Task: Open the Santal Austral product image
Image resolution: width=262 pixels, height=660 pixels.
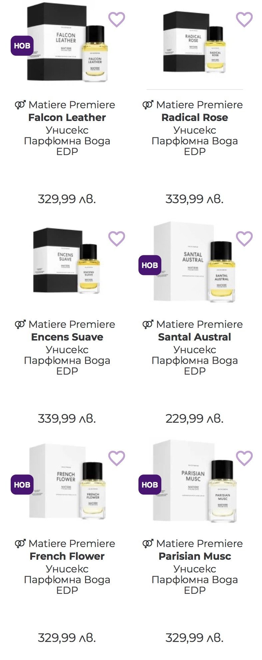Action: click(x=195, y=262)
